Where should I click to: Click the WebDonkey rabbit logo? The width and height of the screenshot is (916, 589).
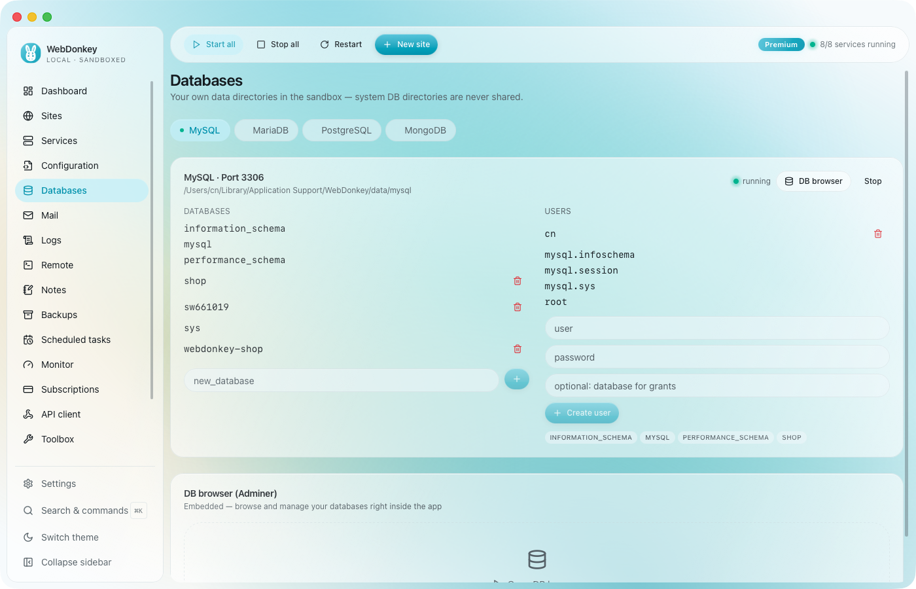click(31, 53)
